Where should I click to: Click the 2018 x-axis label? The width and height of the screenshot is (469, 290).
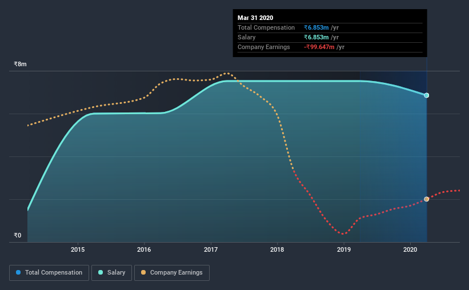tap(277, 249)
